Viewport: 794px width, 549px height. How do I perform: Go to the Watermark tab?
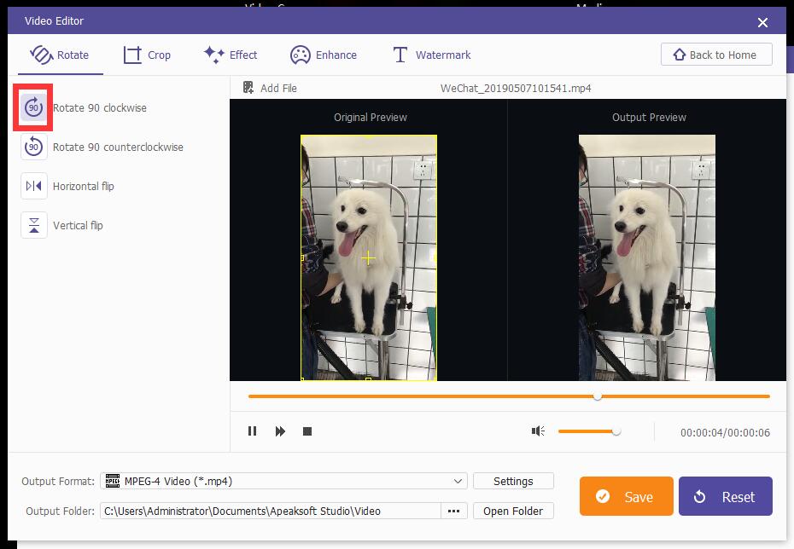click(x=432, y=55)
